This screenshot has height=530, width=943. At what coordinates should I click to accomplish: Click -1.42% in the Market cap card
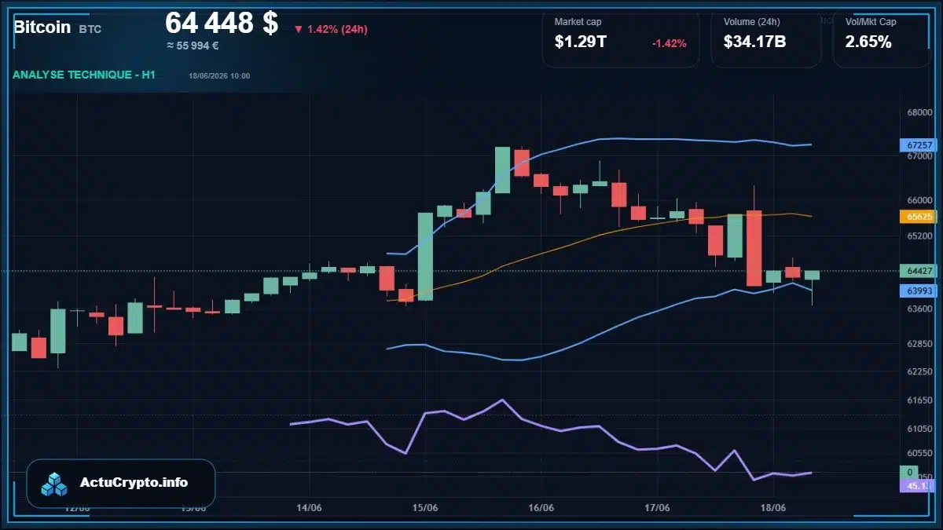669,43
